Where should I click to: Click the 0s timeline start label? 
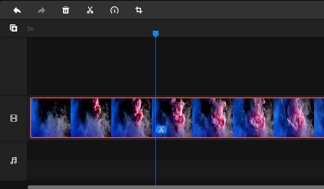(x=30, y=28)
